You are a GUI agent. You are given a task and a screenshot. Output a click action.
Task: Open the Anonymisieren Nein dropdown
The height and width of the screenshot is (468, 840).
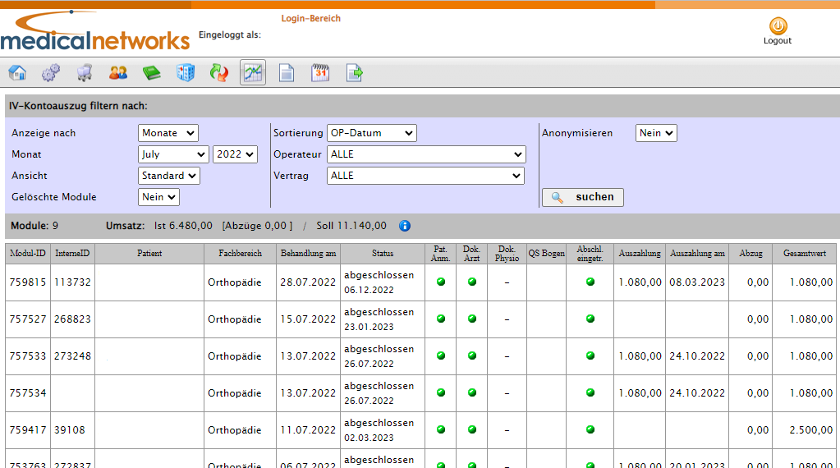[656, 133]
